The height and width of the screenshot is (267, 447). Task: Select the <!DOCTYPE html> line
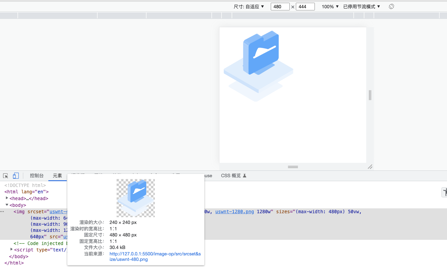click(x=25, y=185)
